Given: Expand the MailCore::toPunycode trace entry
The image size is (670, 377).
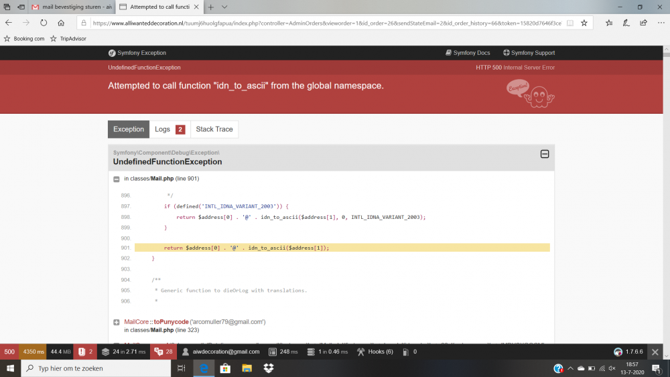Looking at the screenshot, I should (x=116, y=322).
